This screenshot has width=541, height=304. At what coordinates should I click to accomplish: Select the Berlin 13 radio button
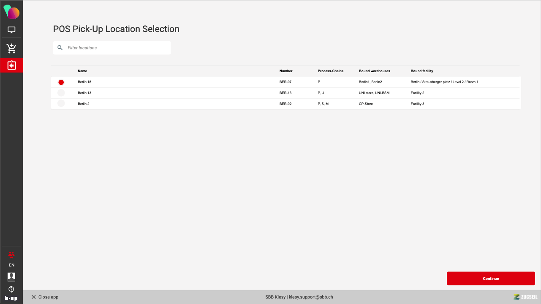tap(61, 93)
